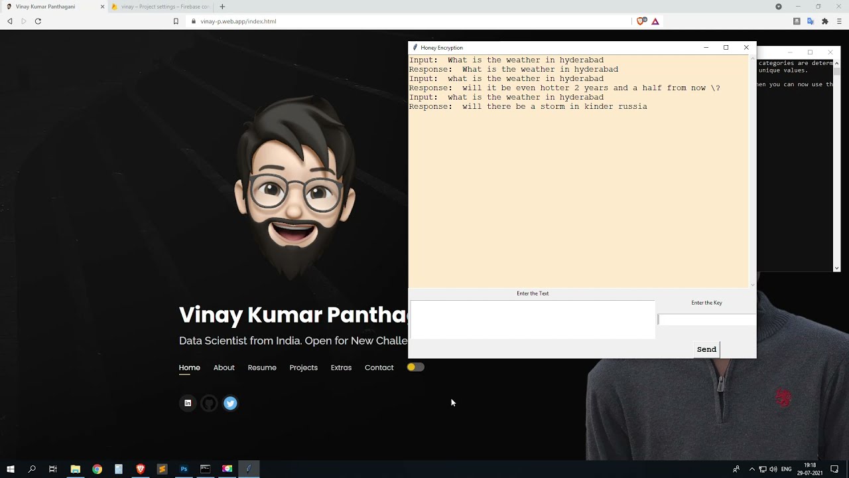Open the browser tab search dropdown
Screen dimensions: 849x478
pyautogui.click(x=779, y=7)
